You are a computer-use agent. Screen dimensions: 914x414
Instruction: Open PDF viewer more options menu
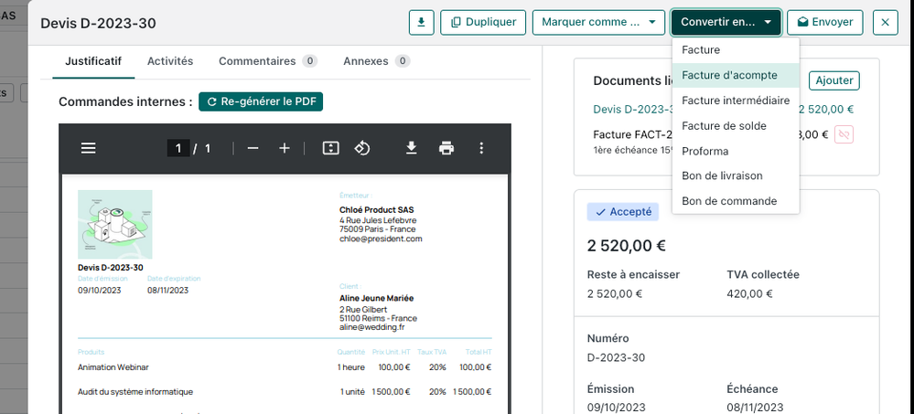482,148
